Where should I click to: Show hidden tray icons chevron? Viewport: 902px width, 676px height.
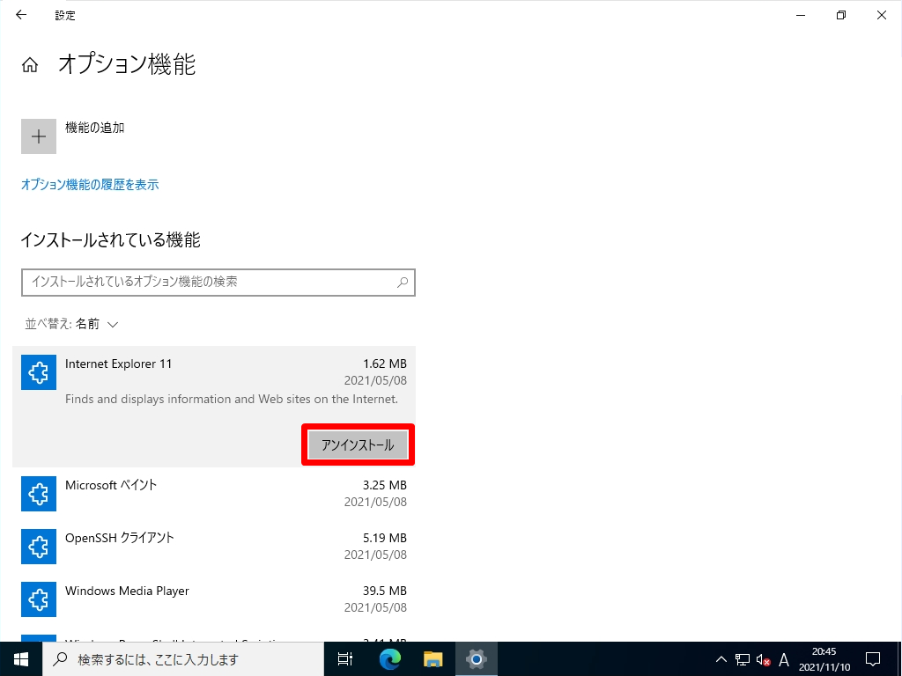tap(721, 659)
